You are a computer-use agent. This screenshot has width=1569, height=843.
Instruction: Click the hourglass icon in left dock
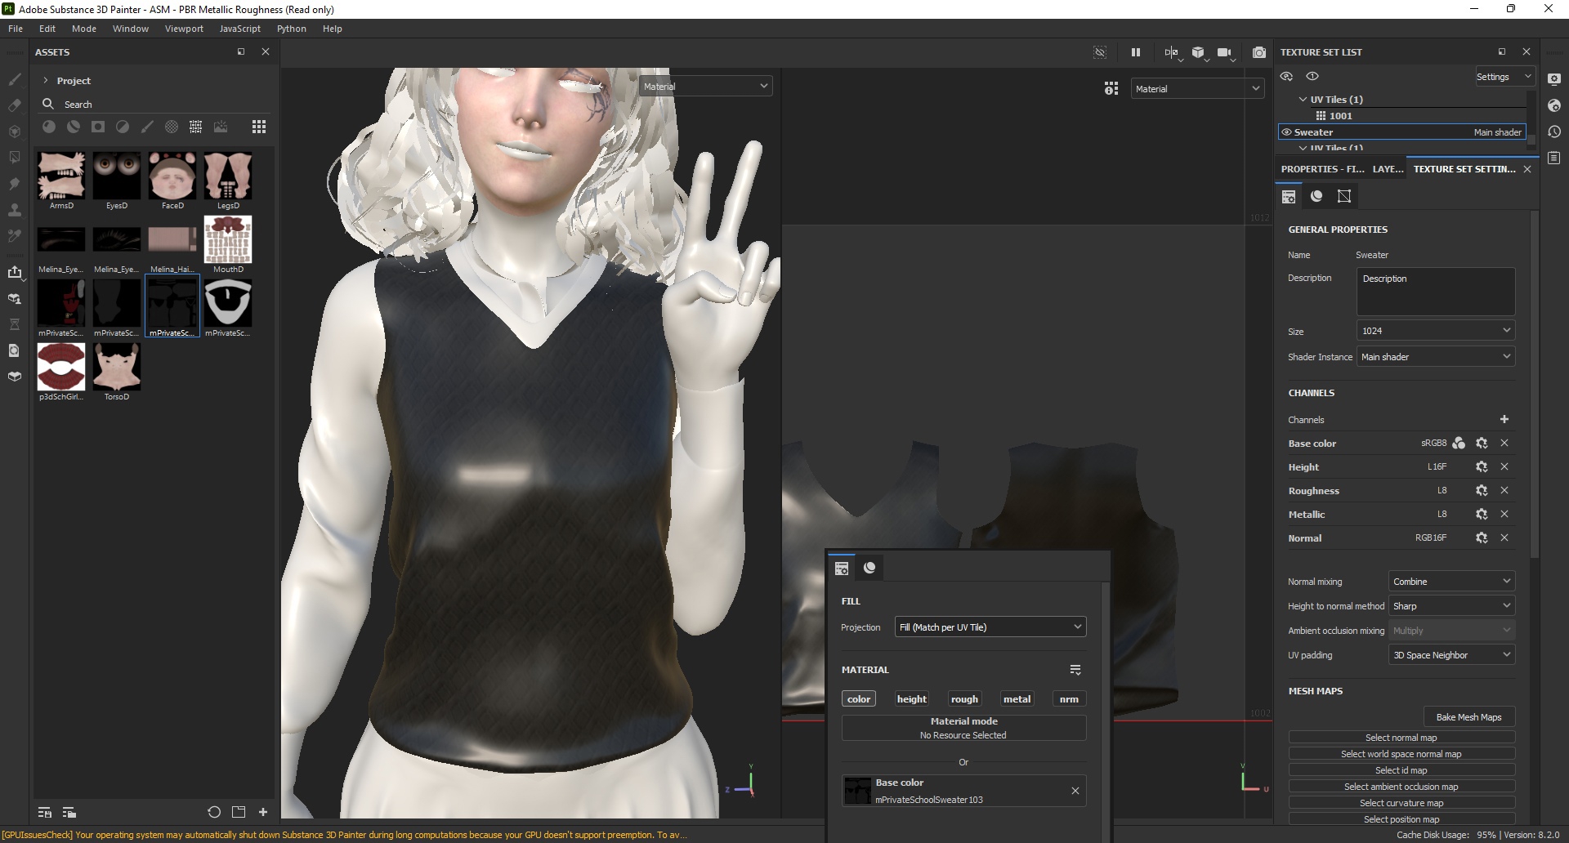[x=15, y=324]
